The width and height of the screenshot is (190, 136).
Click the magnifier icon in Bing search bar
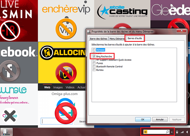tap(167, 132)
